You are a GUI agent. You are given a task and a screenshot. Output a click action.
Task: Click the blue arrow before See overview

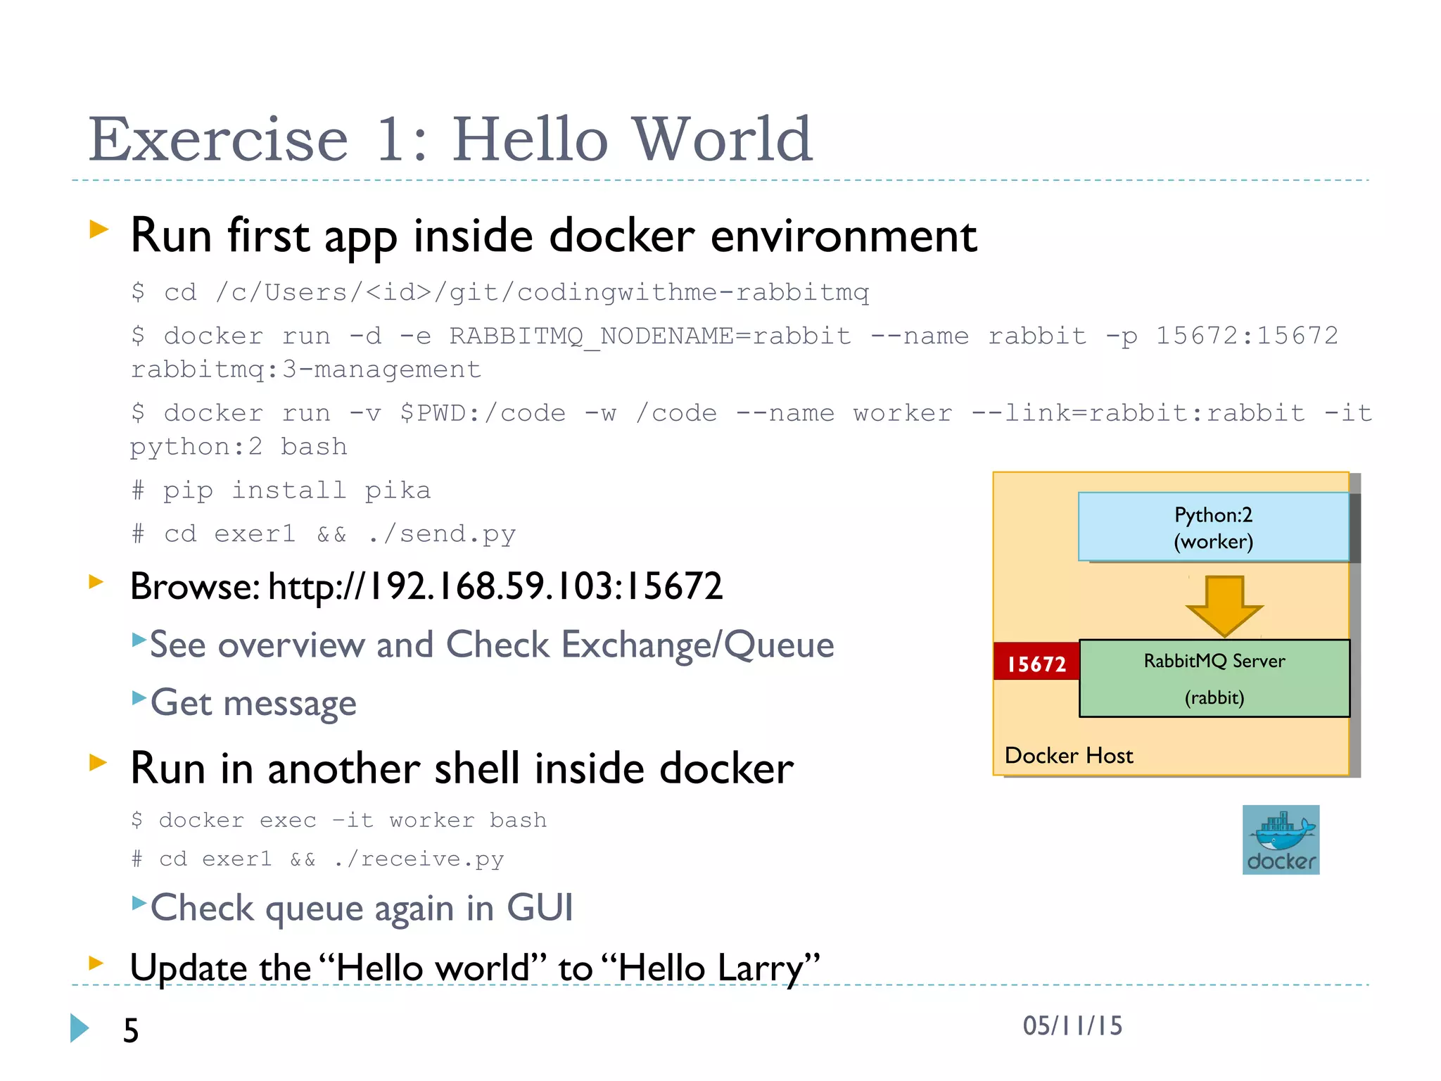tap(139, 639)
